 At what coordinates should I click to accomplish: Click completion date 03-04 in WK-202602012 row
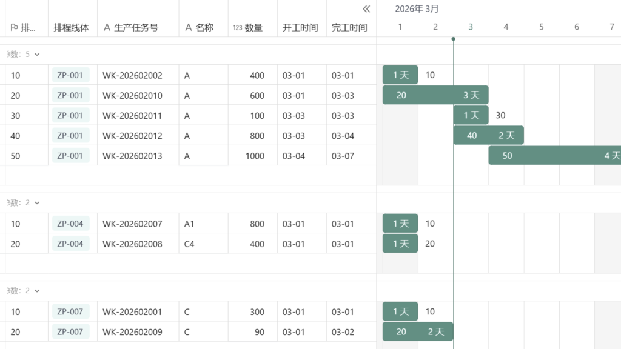click(x=343, y=136)
